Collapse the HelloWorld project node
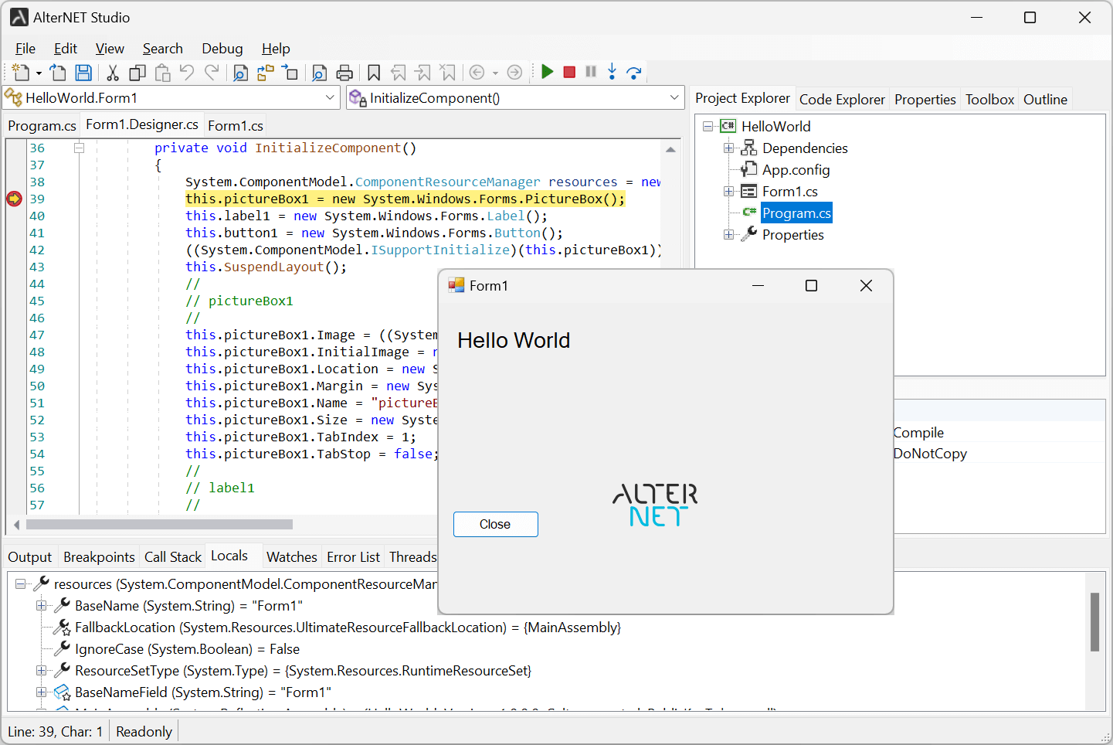The height and width of the screenshot is (745, 1113). [x=708, y=126]
